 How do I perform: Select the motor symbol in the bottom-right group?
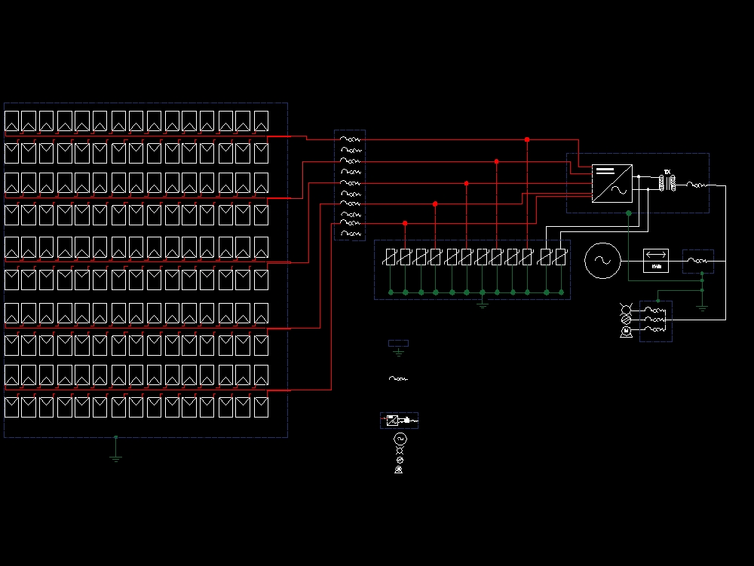(626, 330)
